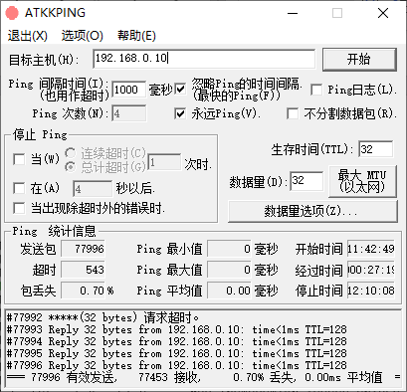Image resolution: width=407 pixels, height=392 pixels.
Task: Click the 经过时间 elapsed time field
Action: point(371,270)
